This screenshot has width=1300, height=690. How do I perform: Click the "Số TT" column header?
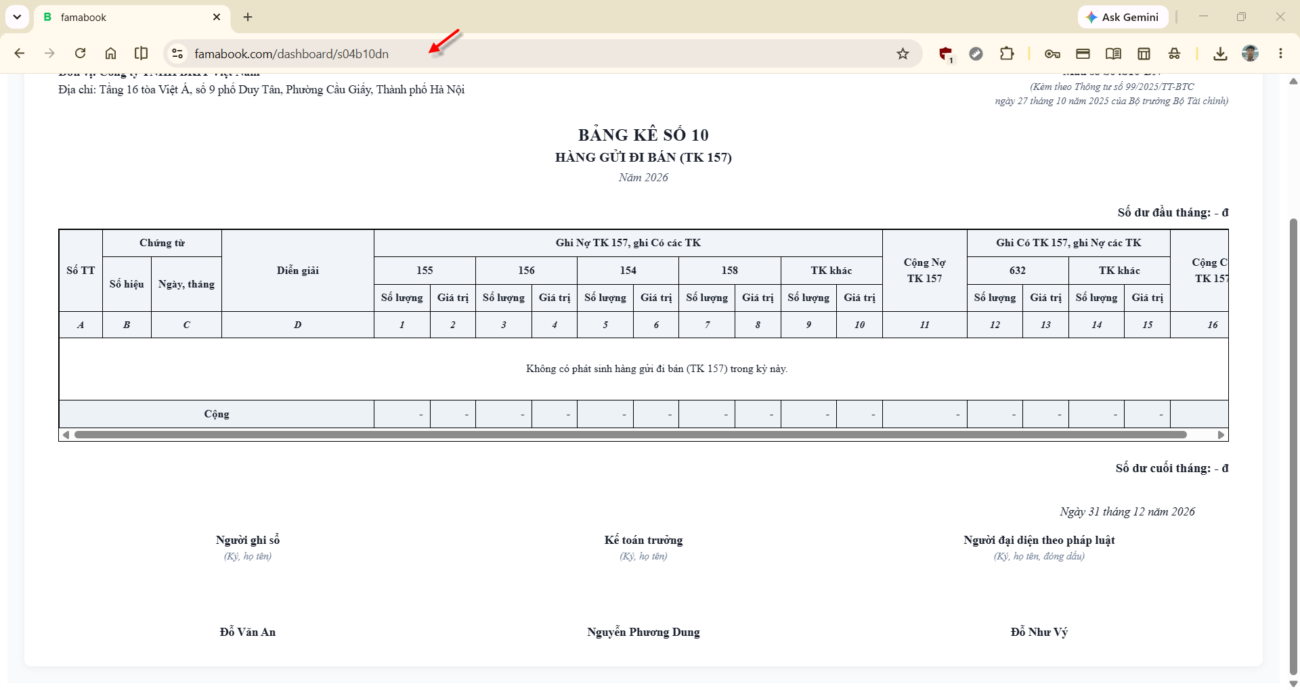[81, 271]
